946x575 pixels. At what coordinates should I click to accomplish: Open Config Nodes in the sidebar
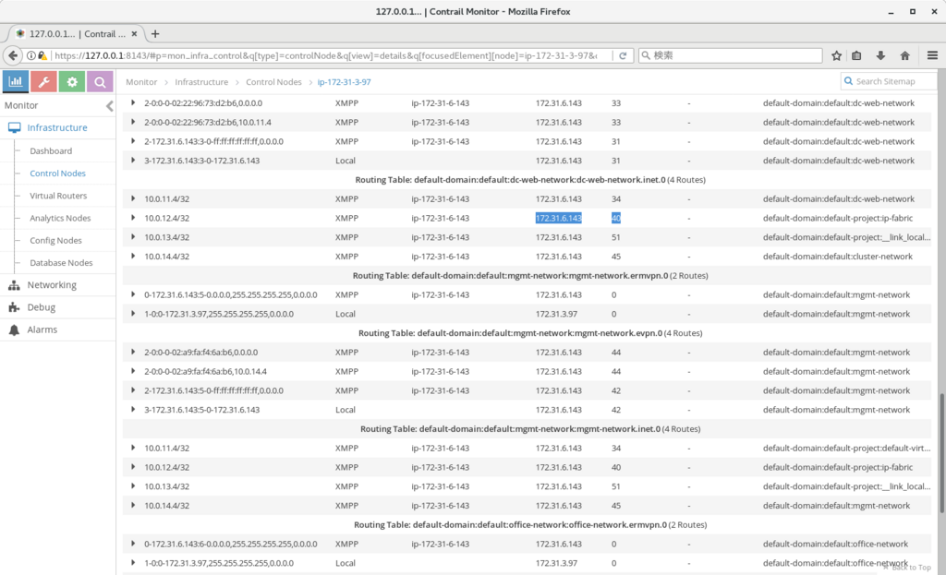(x=55, y=241)
